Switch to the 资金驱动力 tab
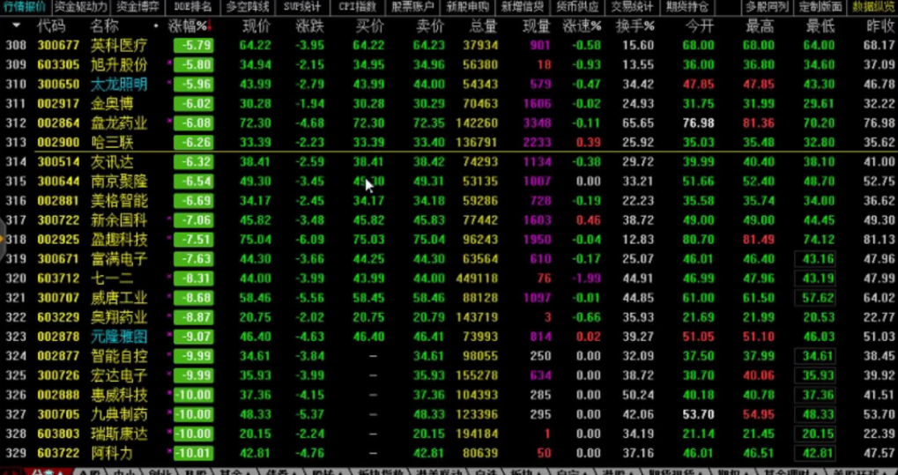Image resolution: width=898 pixels, height=475 pixels. [x=80, y=7]
